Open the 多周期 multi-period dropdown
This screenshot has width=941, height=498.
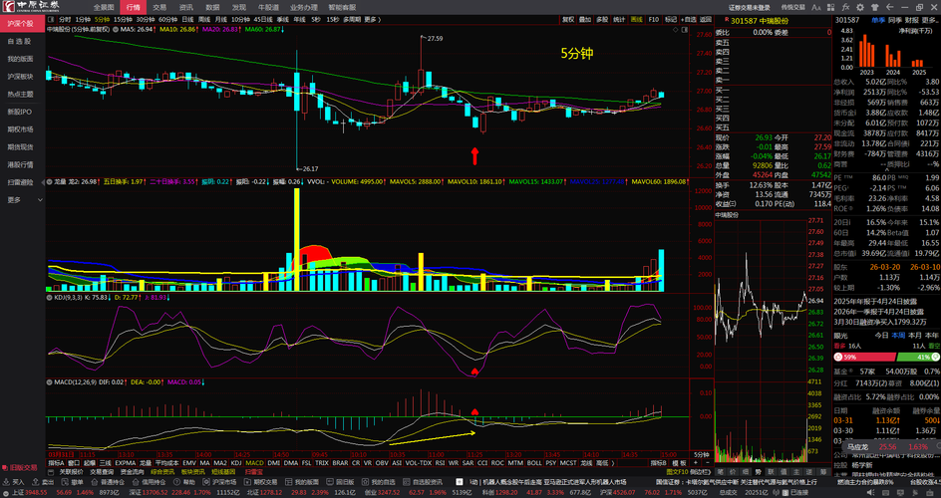pyautogui.click(x=351, y=19)
